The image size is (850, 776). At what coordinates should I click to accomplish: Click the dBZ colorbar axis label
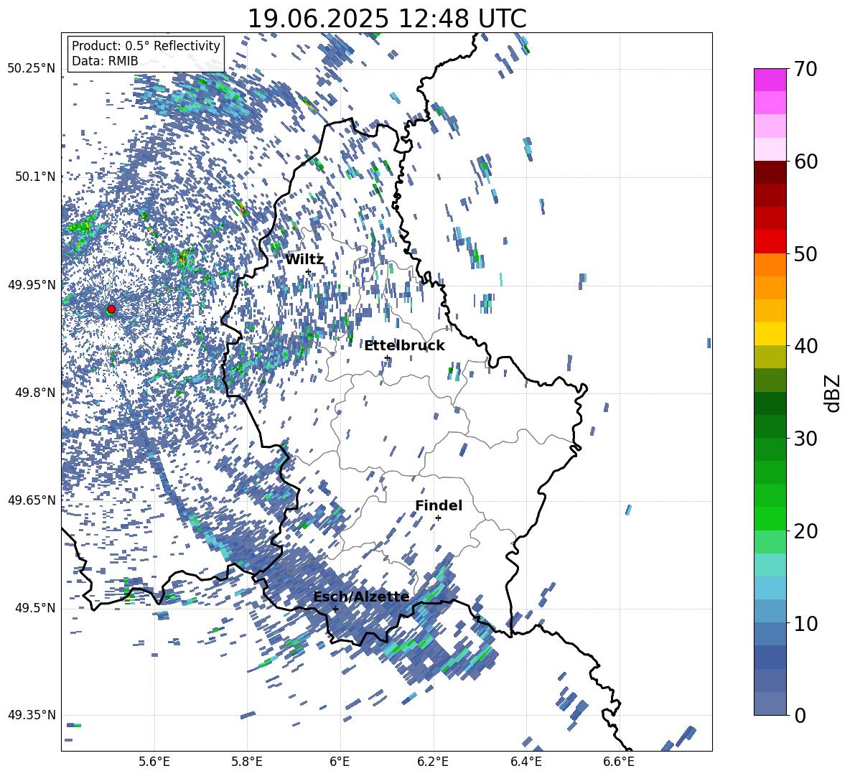833,393
